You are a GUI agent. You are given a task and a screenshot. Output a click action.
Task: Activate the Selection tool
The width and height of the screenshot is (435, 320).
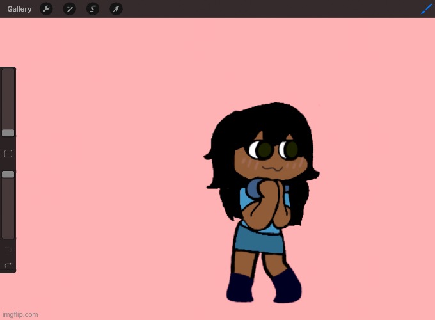click(x=93, y=9)
